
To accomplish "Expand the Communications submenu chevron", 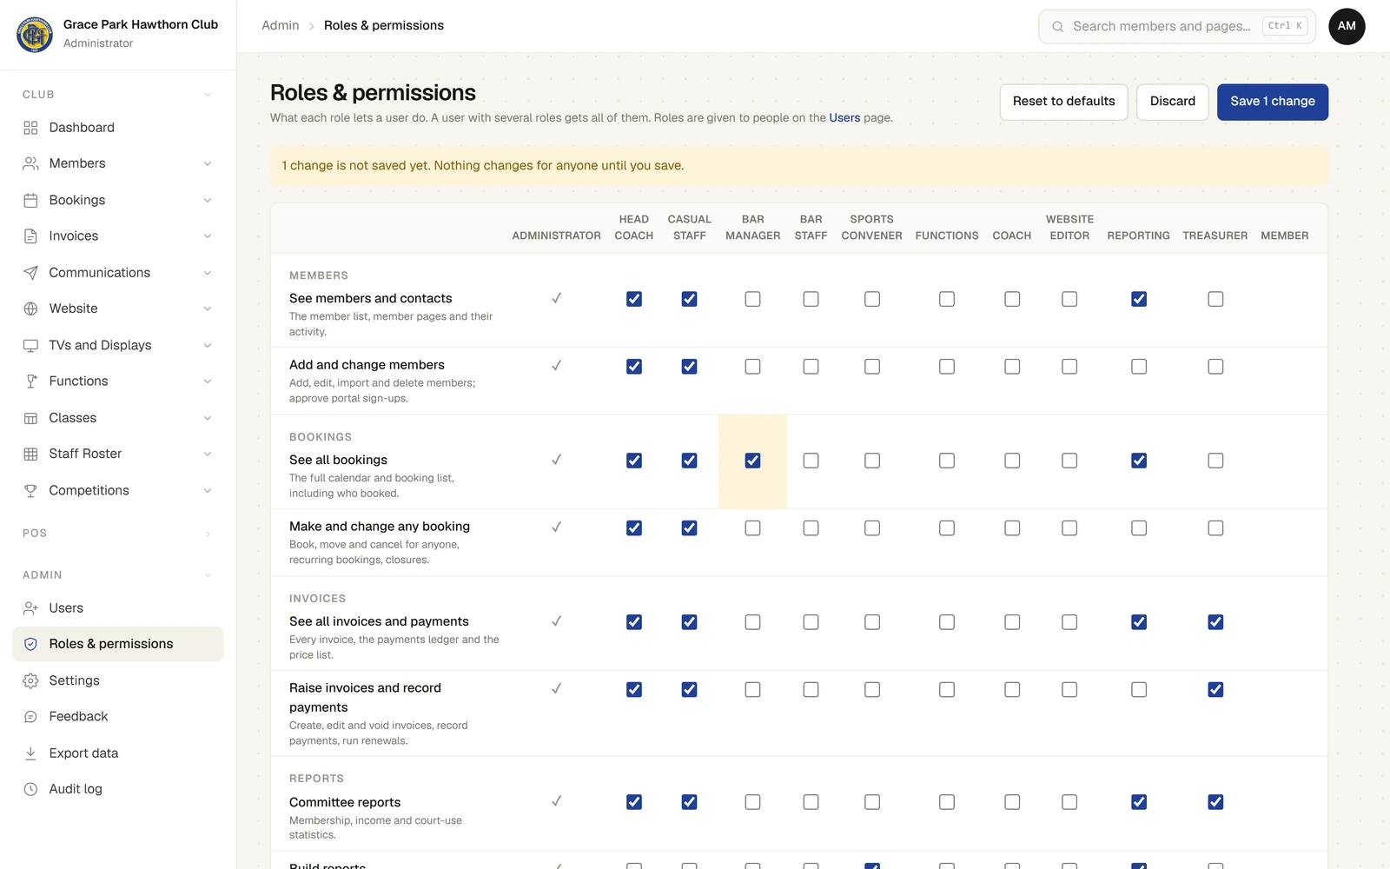I will [x=208, y=273].
